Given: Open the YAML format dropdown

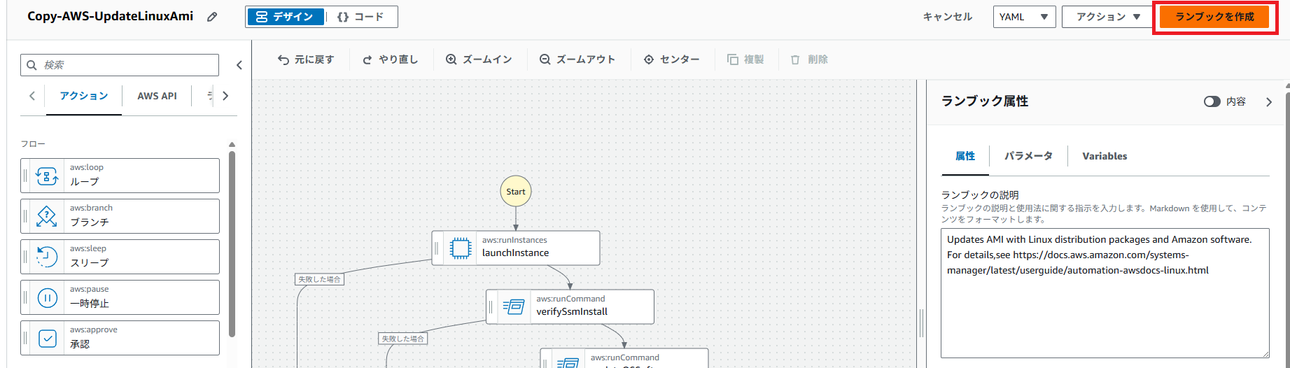Looking at the screenshot, I should pos(1024,17).
